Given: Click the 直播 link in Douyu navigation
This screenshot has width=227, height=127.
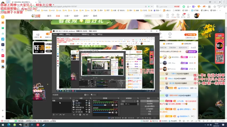Looking at the screenshot, I should click(58, 16).
